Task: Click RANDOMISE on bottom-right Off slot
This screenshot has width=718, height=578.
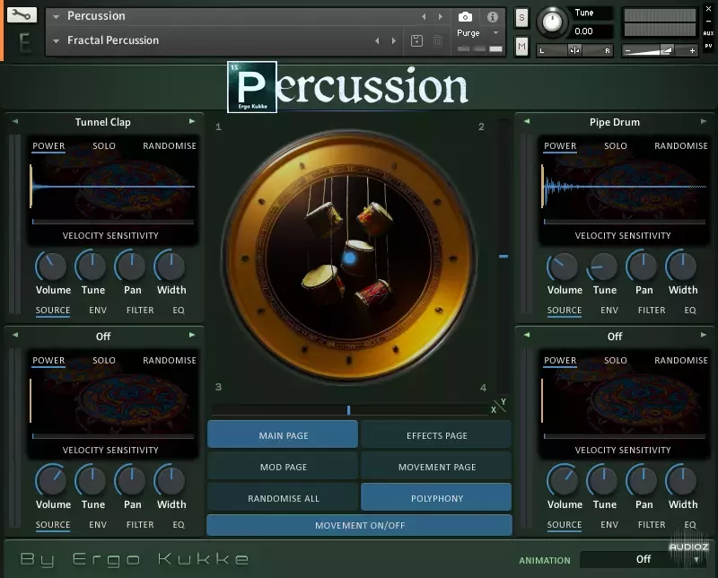Action: [x=681, y=361]
